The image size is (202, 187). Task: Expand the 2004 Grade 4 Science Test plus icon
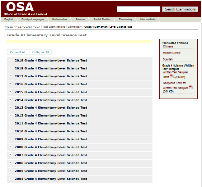point(10,178)
